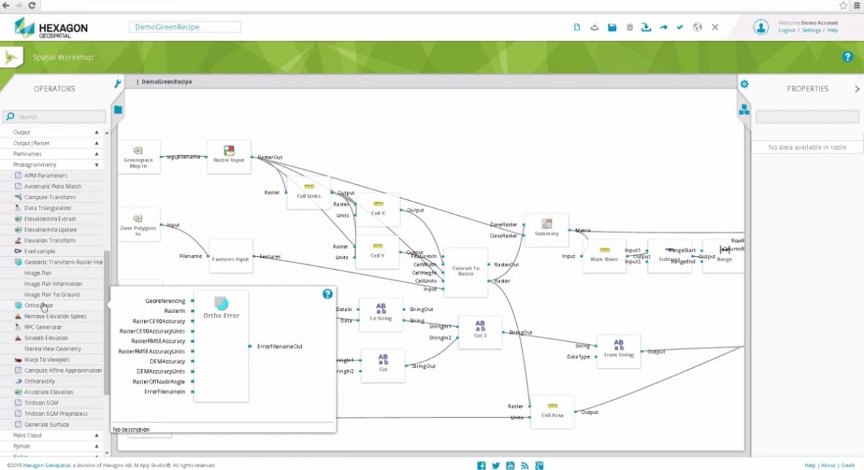The width and height of the screenshot is (864, 470).
Task: Select Warp To Viewport operator
Action: click(47, 359)
